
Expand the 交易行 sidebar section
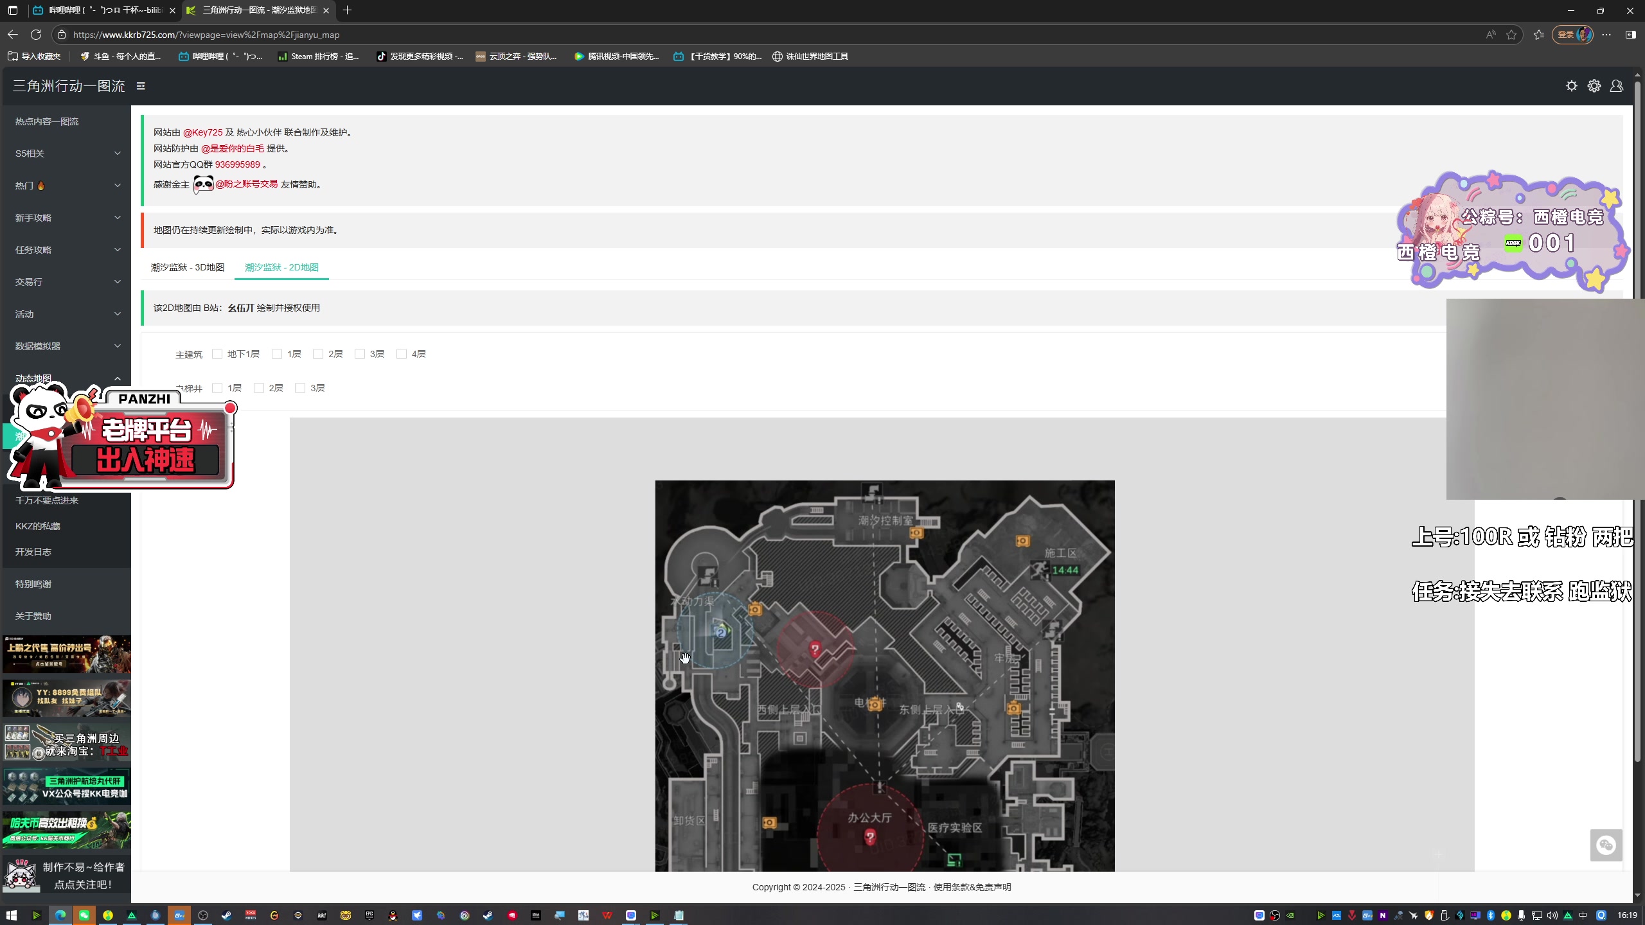[x=67, y=282]
